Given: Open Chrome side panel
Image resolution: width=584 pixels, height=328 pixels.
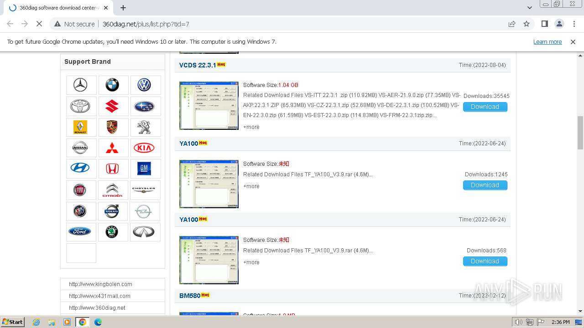Looking at the screenshot, I should coord(544,24).
